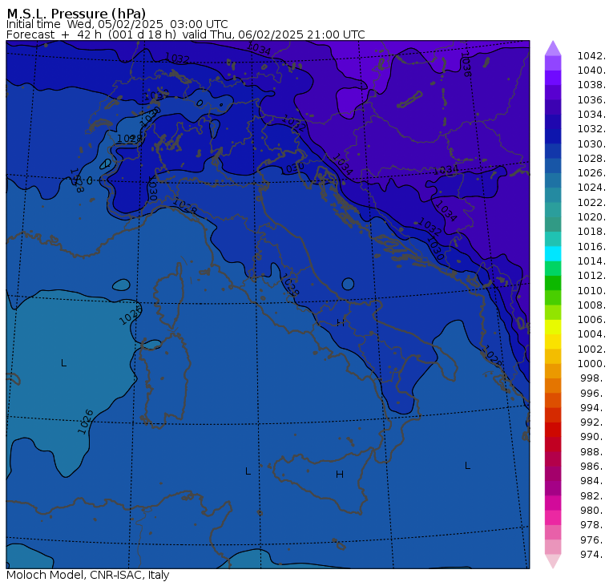
Task: Click the "1020." legend value
Action: (591, 216)
